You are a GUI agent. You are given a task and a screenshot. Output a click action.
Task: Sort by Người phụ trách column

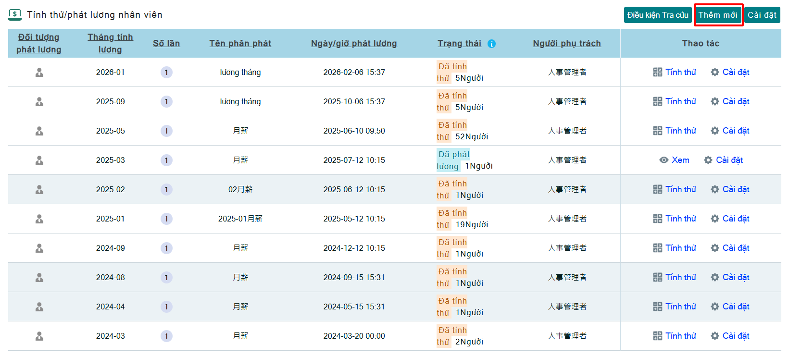(566, 44)
